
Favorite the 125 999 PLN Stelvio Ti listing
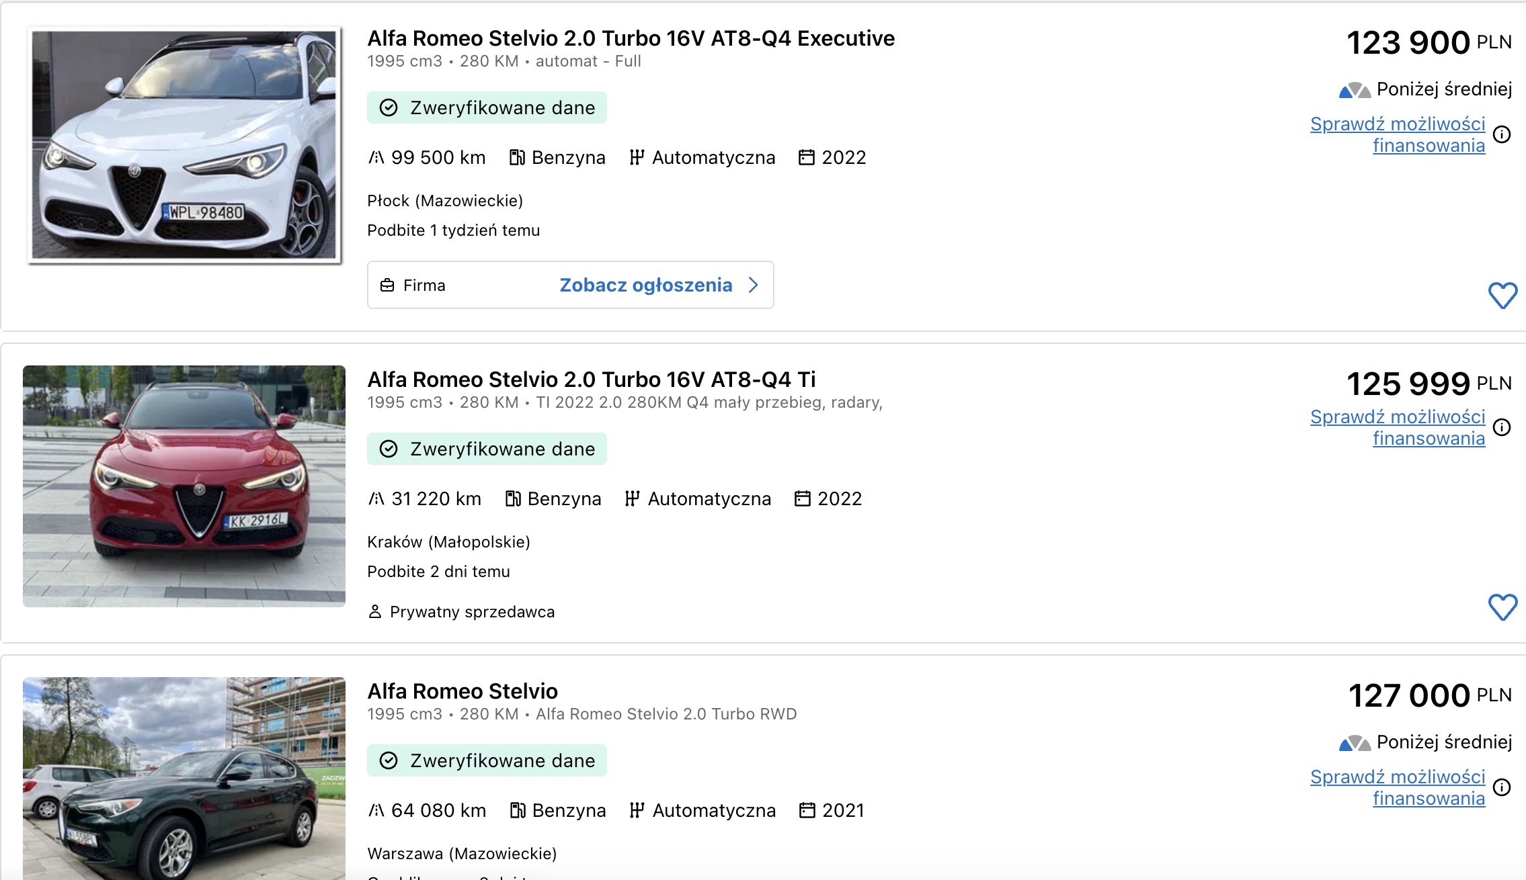click(x=1502, y=607)
